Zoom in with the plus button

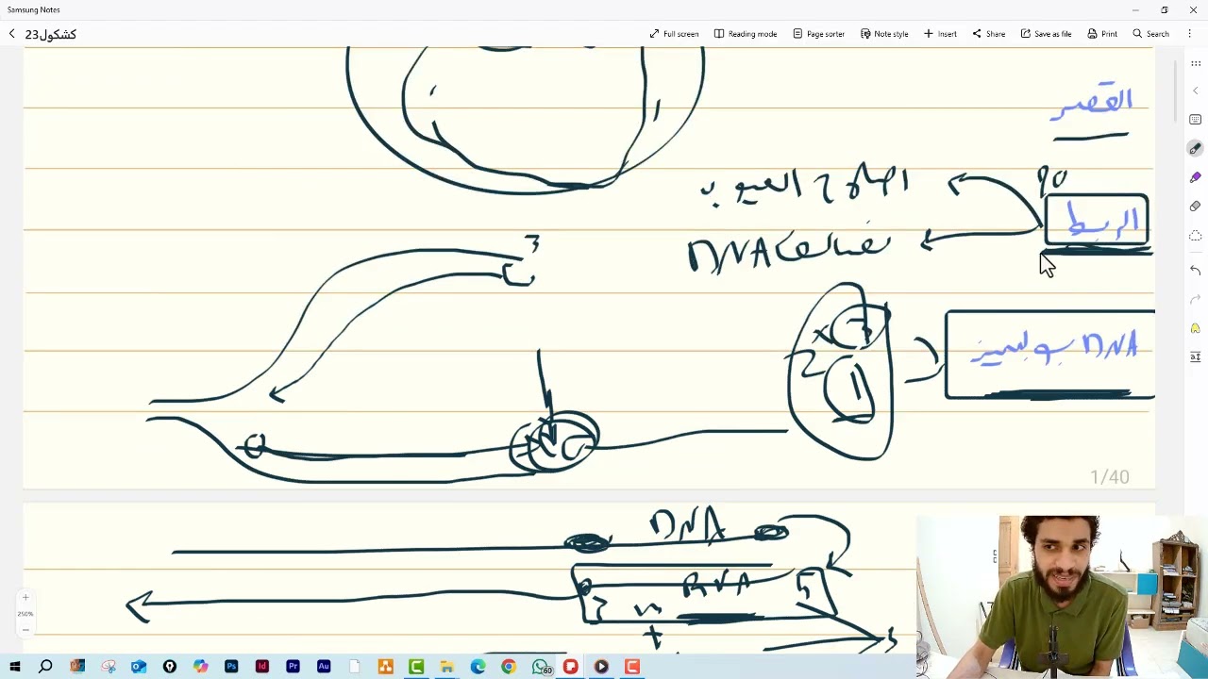pyautogui.click(x=25, y=597)
